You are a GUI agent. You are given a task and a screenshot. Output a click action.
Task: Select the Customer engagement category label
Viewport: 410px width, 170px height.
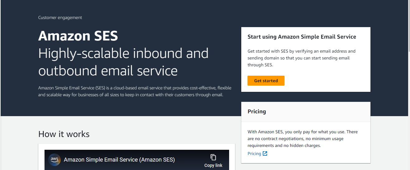point(60,18)
